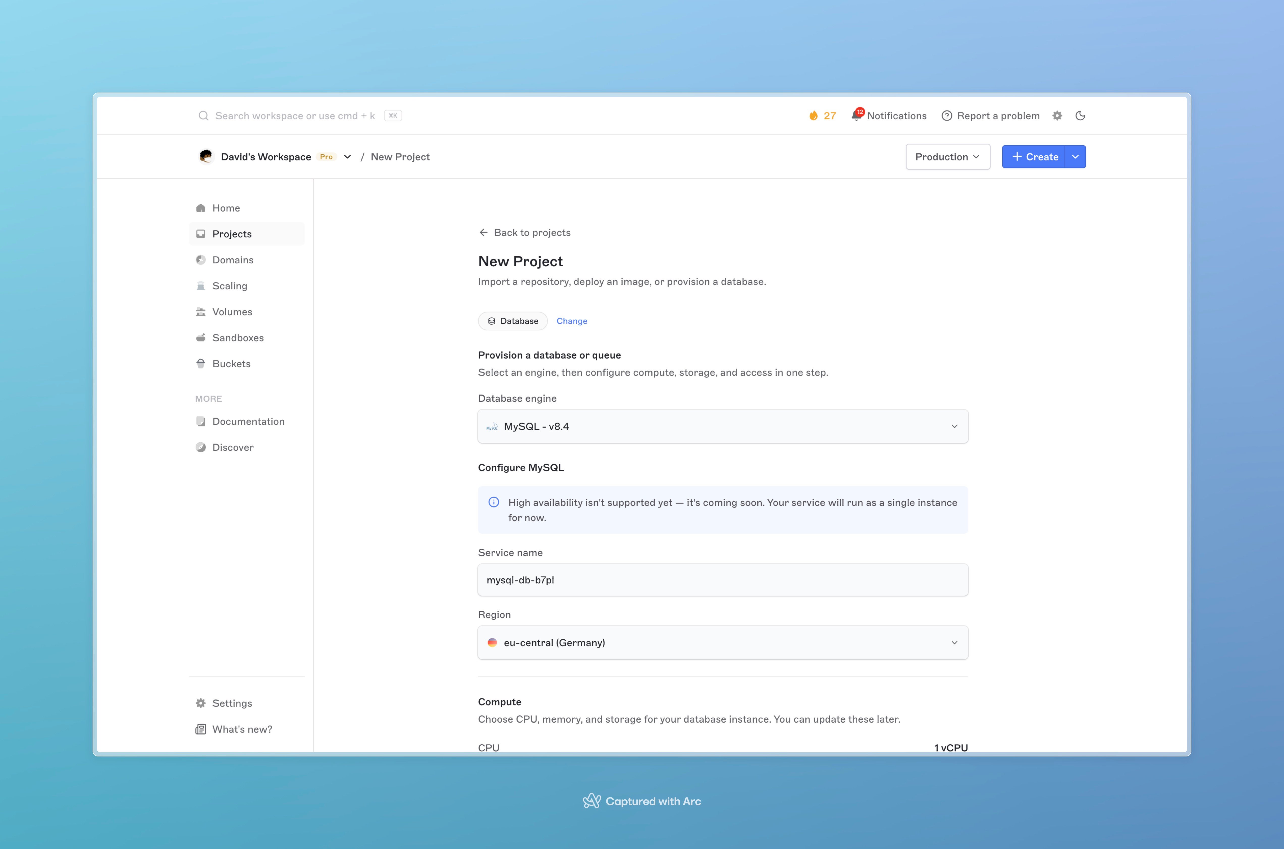Select Projects in sidebar

[247, 234]
